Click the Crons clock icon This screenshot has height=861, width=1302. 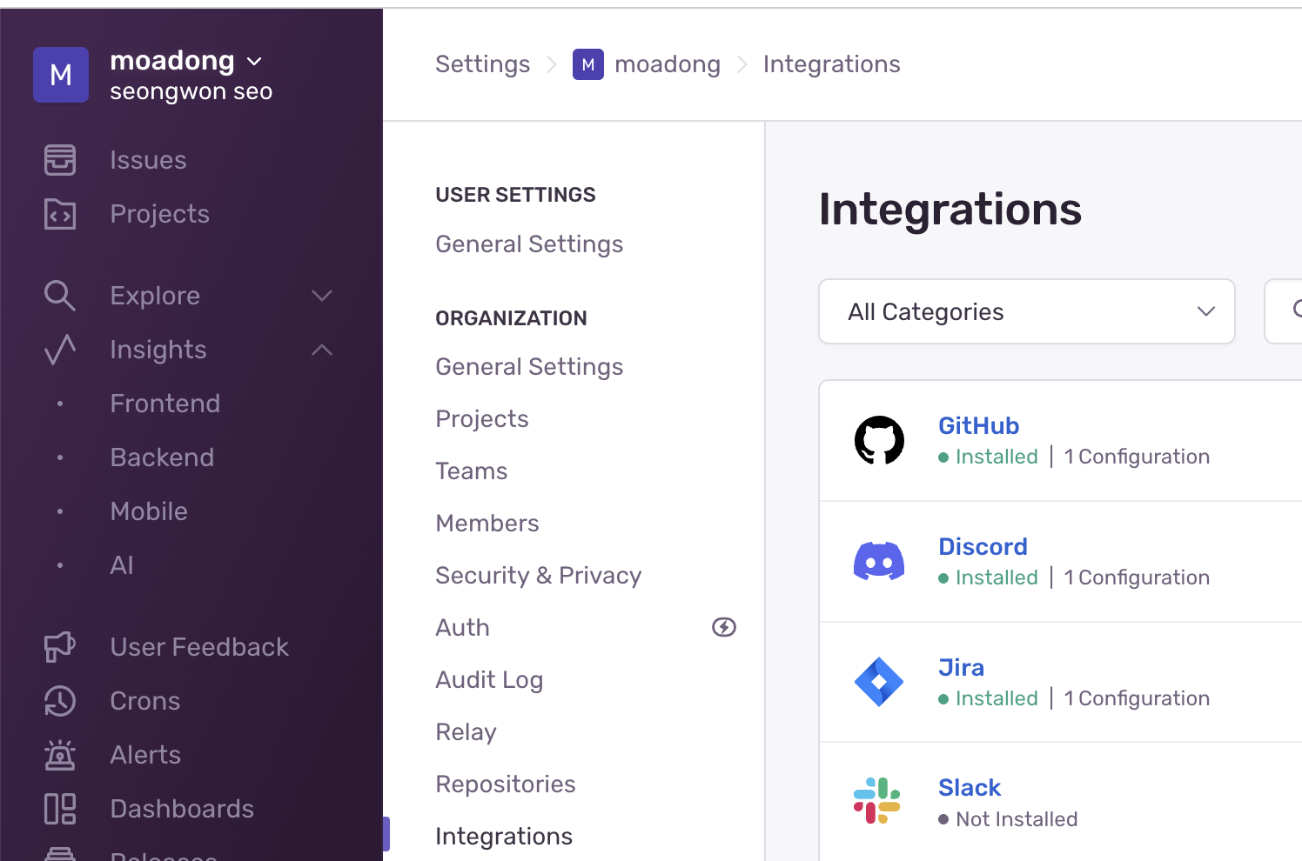point(60,701)
